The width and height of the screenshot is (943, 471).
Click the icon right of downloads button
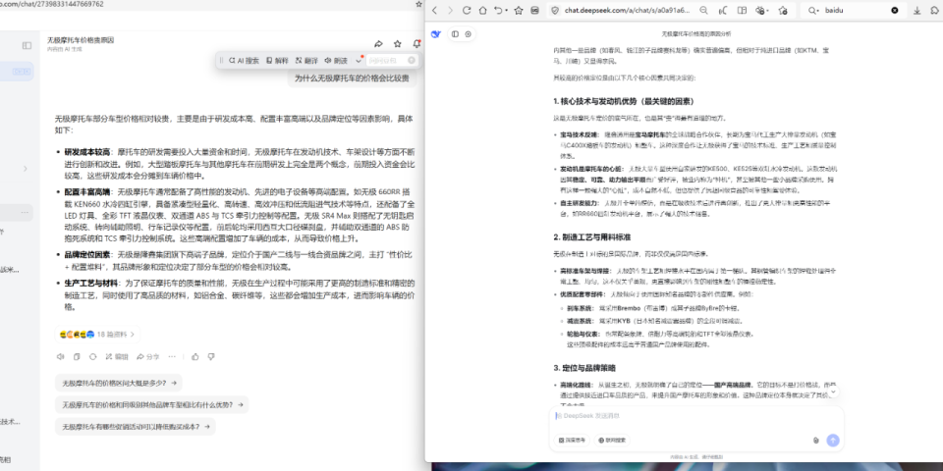pyautogui.click(x=934, y=10)
